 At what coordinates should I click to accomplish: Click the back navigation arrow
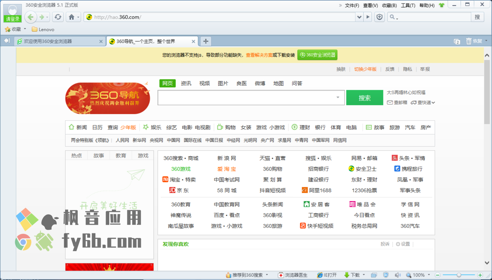[x=30, y=17]
